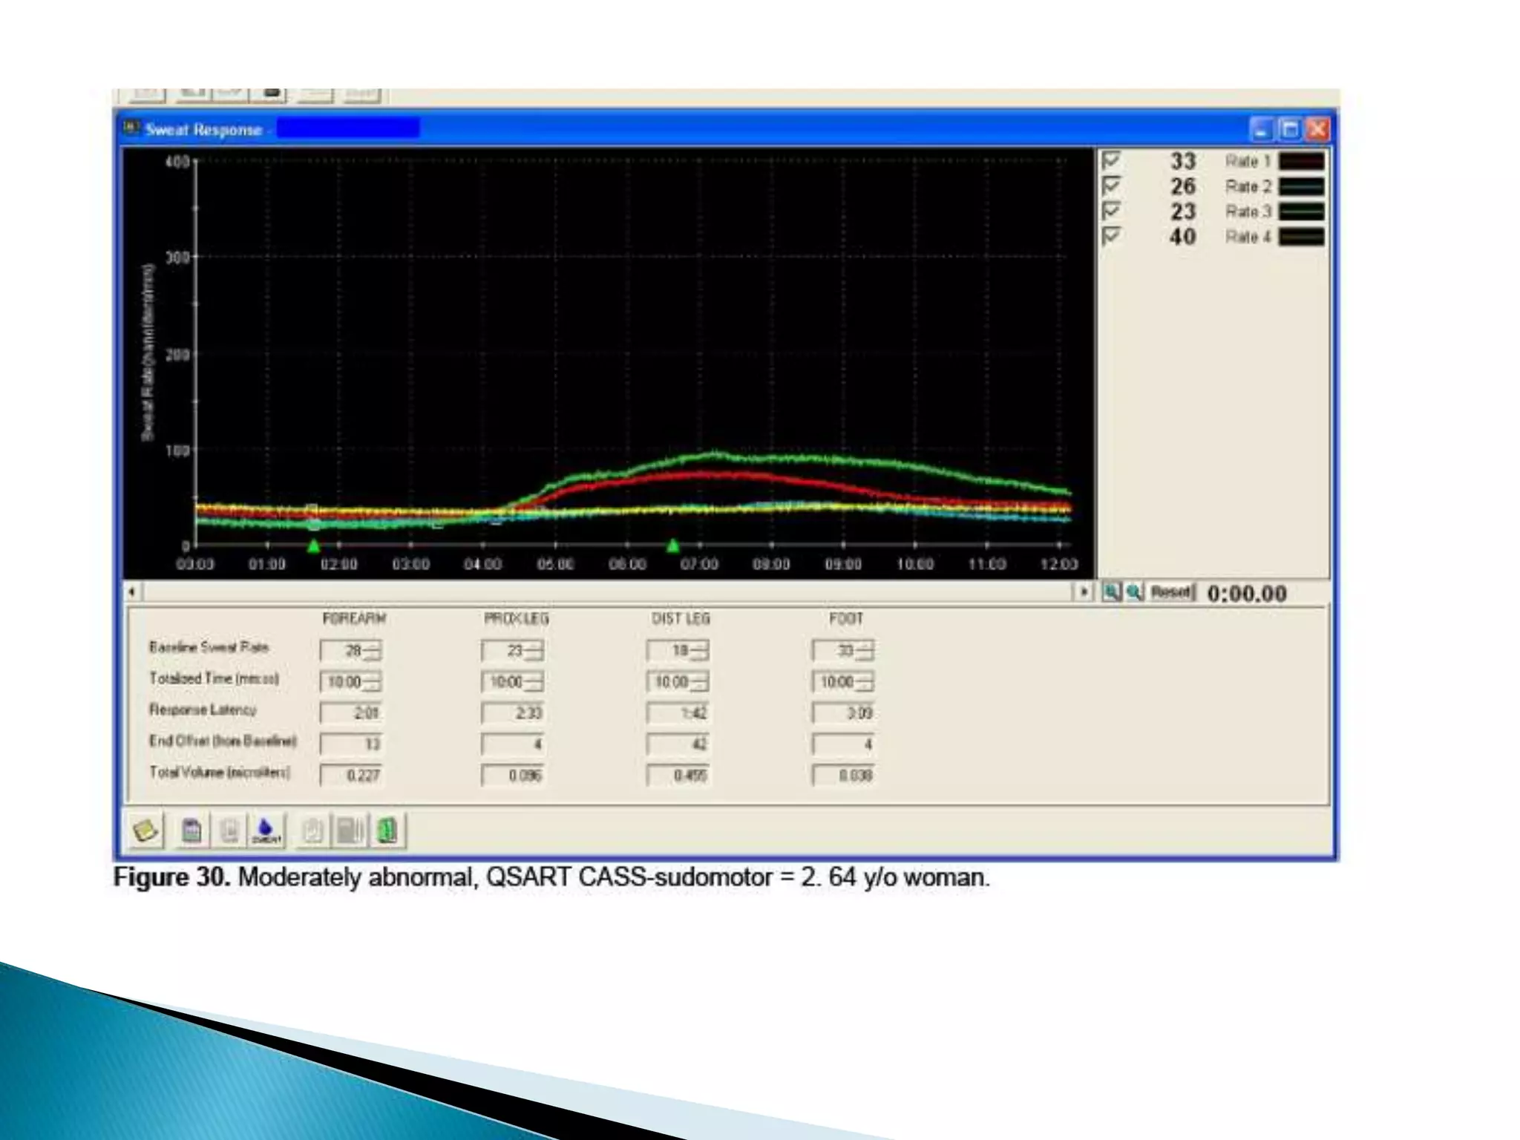
Task: Click the Prox Leg Response Latency field
Action: [512, 713]
